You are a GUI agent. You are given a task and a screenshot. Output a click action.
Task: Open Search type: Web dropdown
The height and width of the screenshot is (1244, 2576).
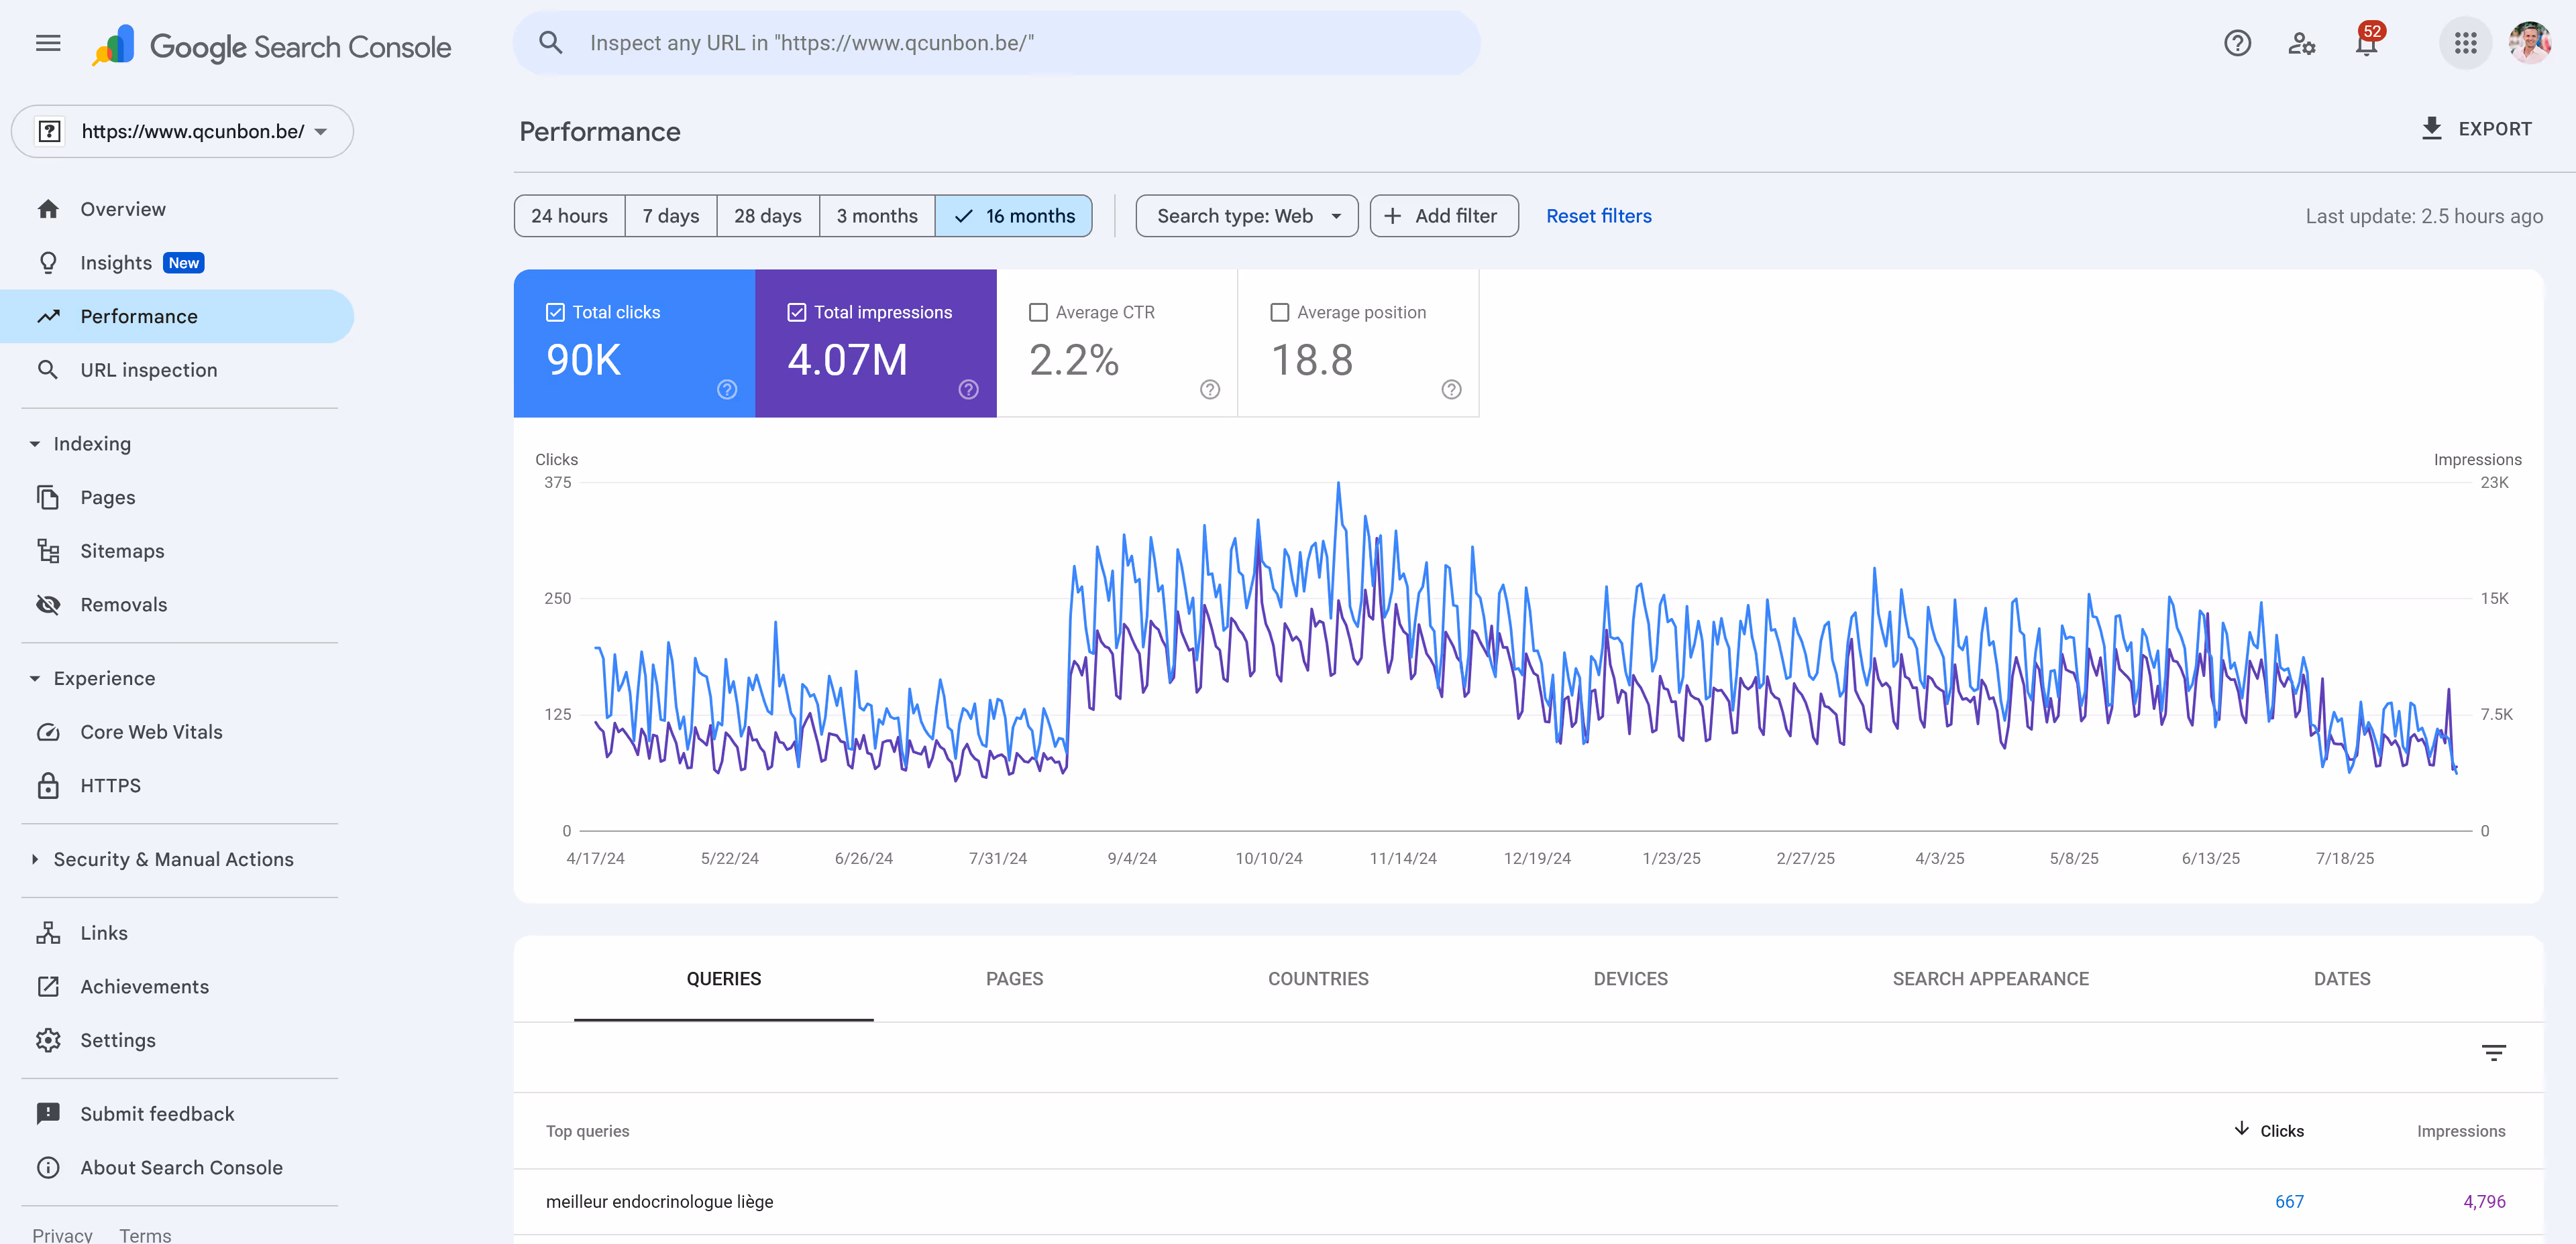(x=1246, y=216)
